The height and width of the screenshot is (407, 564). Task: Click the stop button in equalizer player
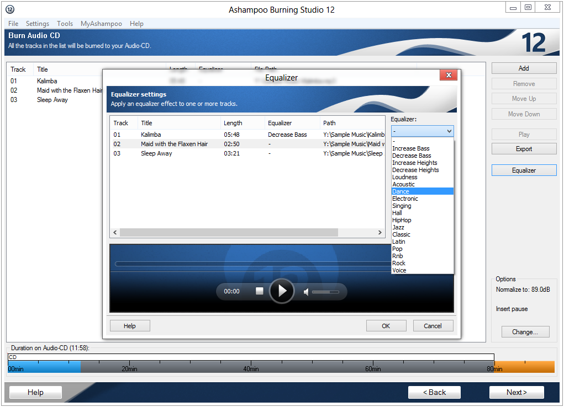(x=259, y=291)
